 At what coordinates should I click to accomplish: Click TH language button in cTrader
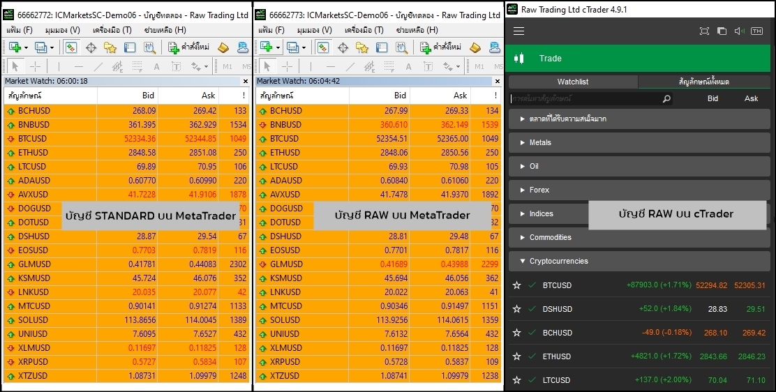(x=756, y=31)
